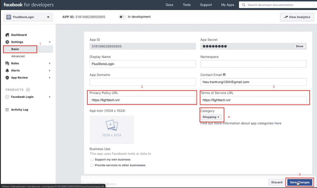
Task: Expand the Roles section arrow
Action: (x=49, y=63)
